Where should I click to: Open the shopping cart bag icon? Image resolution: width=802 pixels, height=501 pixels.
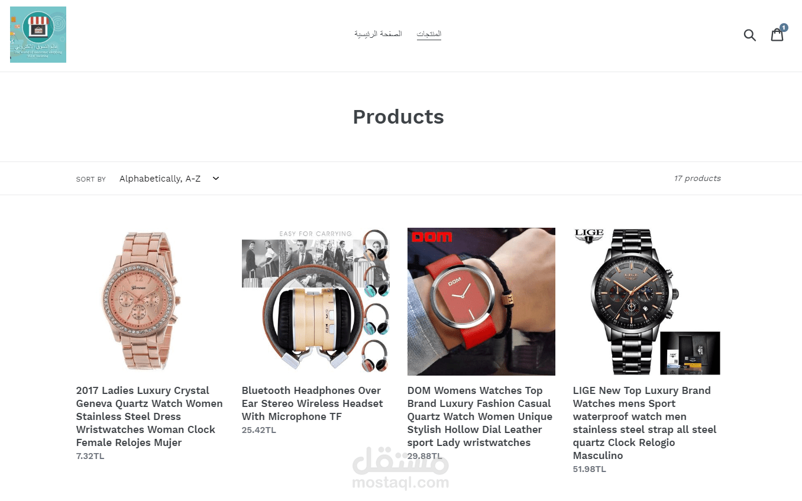click(x=777, y=35)
